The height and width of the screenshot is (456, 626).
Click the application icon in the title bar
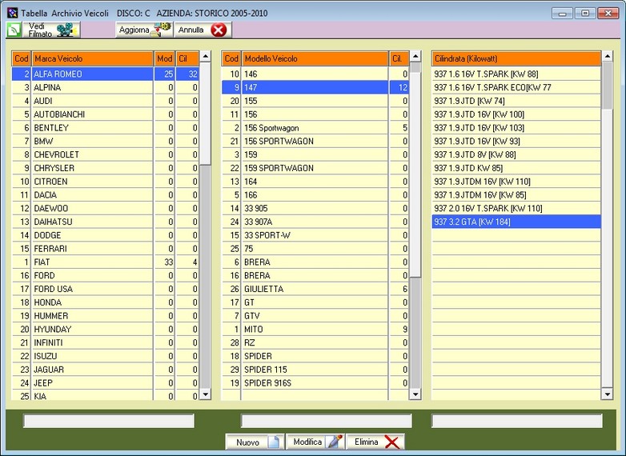[12, 13]
